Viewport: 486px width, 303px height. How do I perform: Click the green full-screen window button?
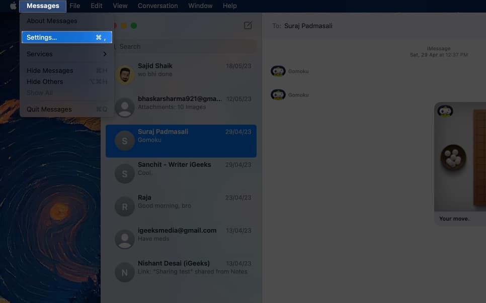tap(134, 26)
